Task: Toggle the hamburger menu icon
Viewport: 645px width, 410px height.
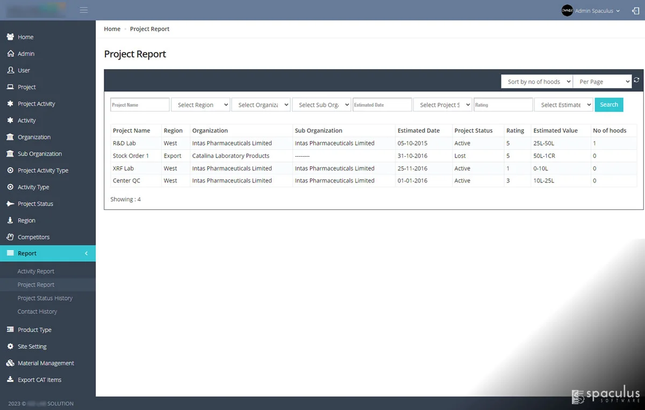Action: coord(84,10)
